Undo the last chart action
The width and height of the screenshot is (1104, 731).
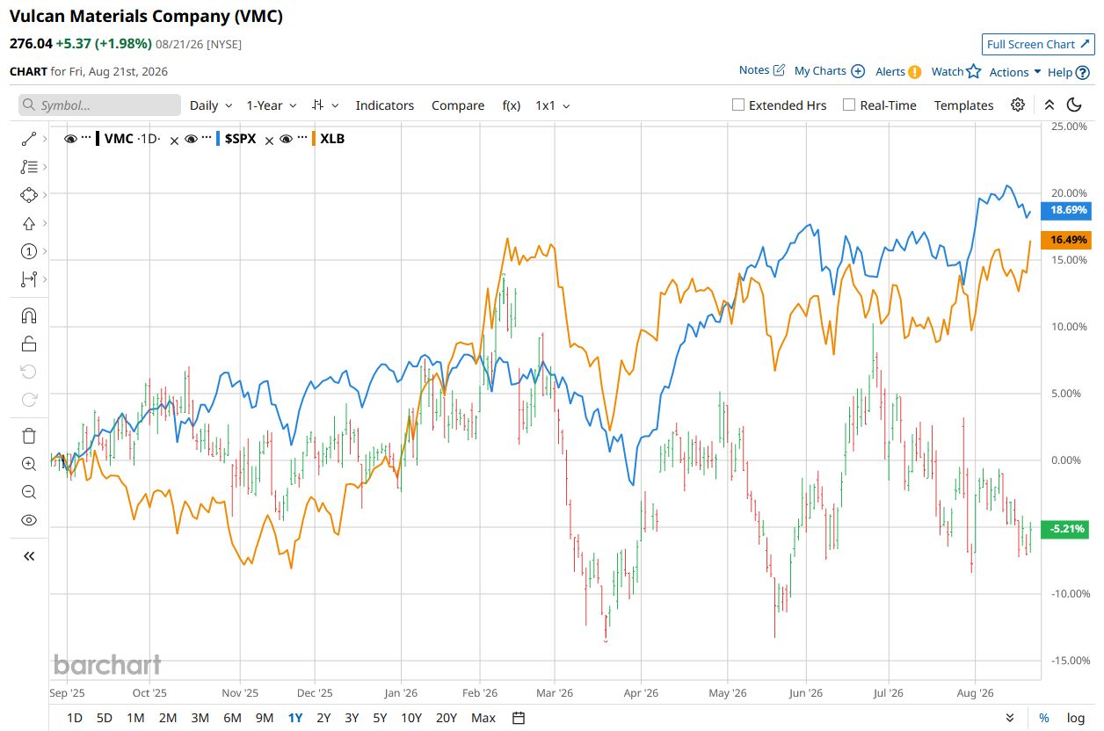28,372
